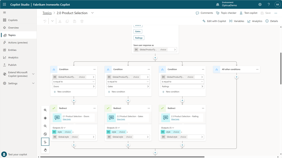The height and width of the screenshot is (158, 282).
Task: Zoom out on the canvas
Action: tap(45, 126)
